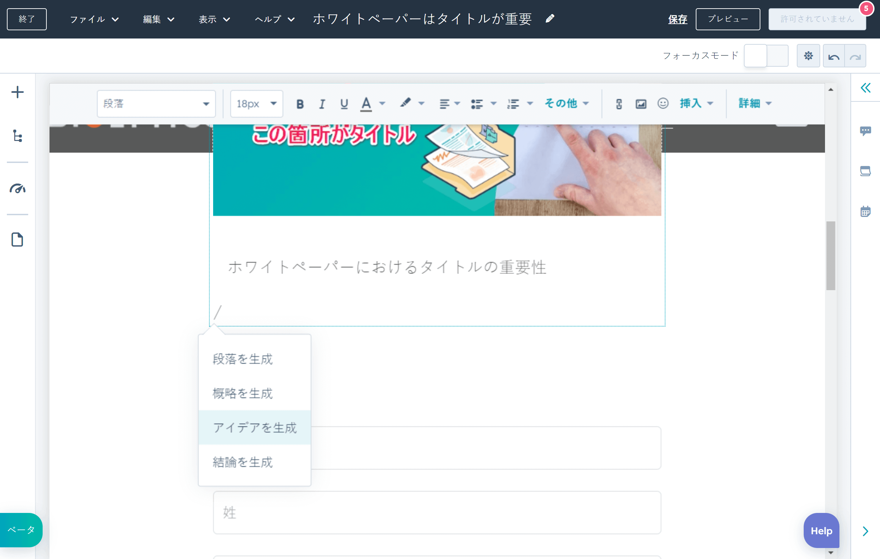Open the その他 dropdown
880x559 pixels.
tap(566, 103)
